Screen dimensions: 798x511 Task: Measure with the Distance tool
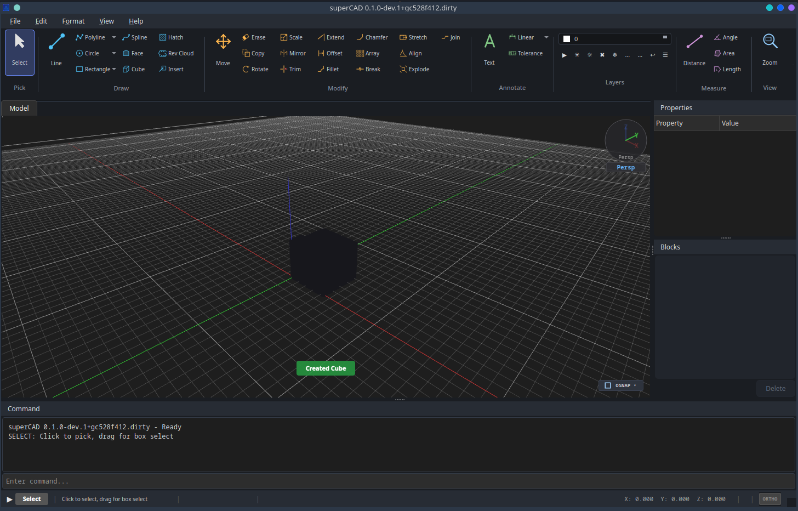click(x=694, y=49)
